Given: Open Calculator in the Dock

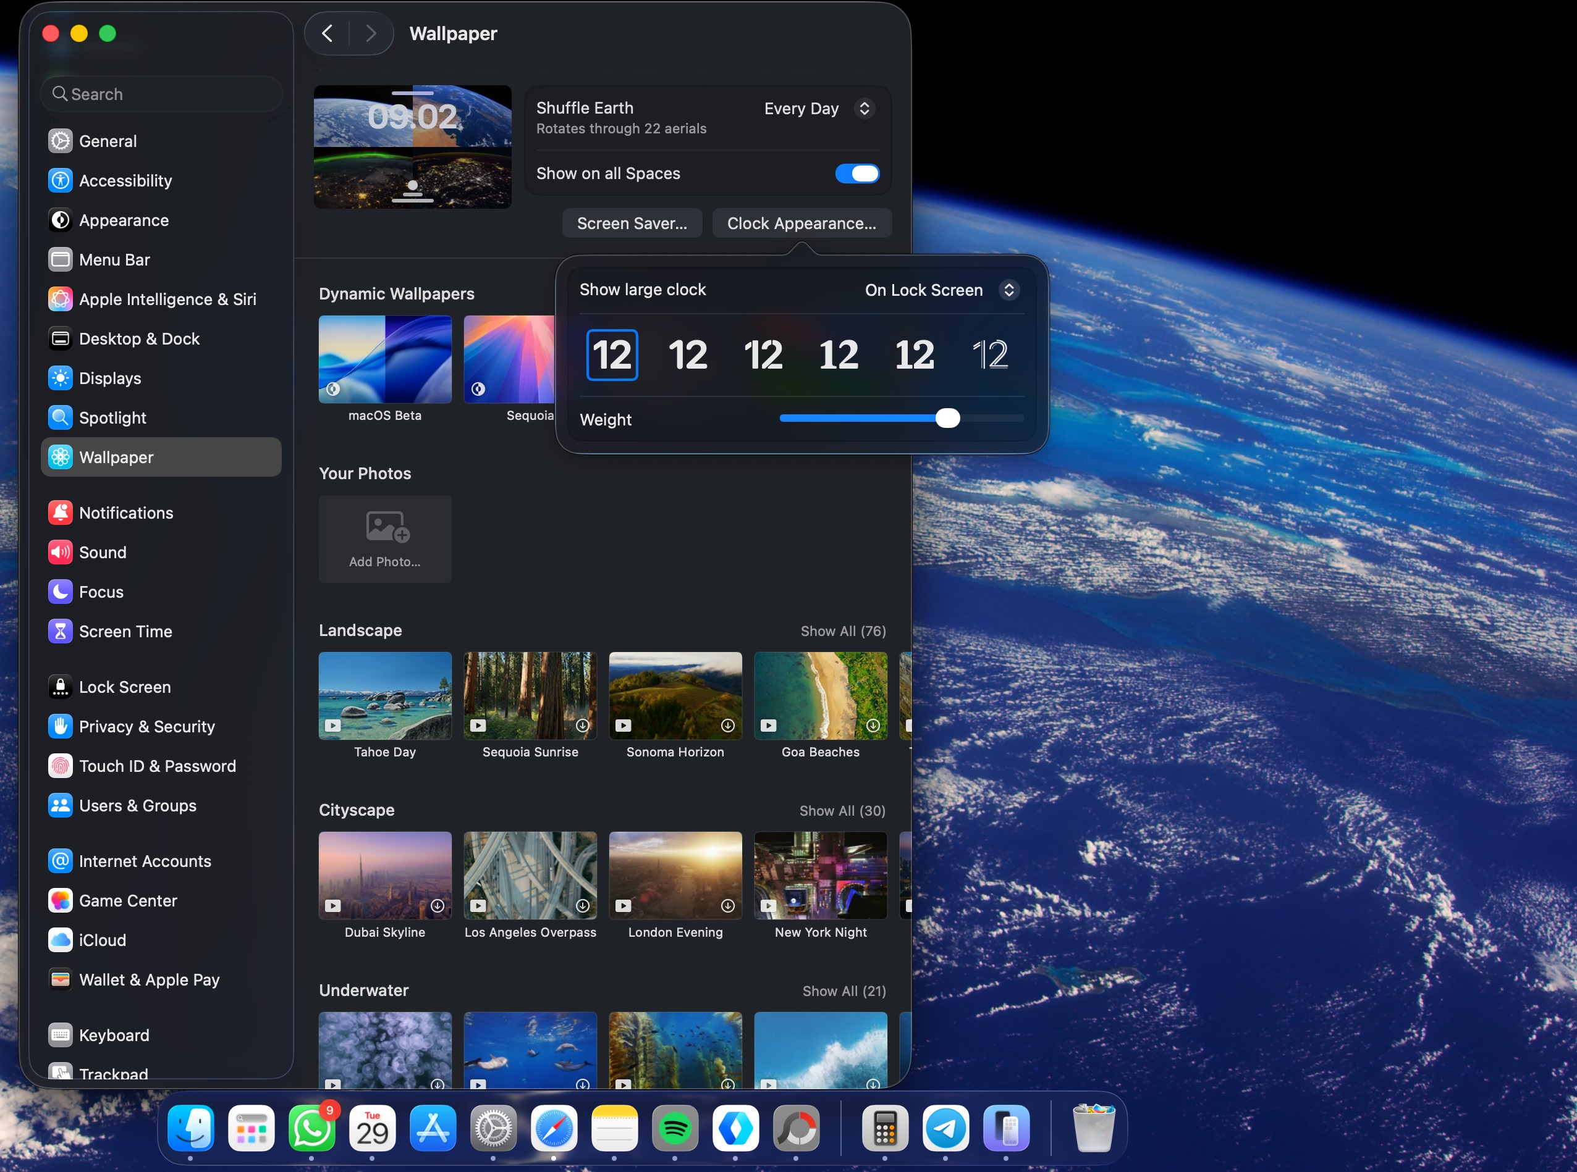Looking at the screenshot, I should pos(885,1128).
